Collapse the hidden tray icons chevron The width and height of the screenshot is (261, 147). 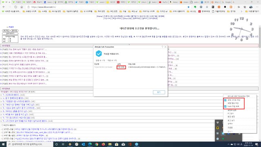[x=228, y=144]
